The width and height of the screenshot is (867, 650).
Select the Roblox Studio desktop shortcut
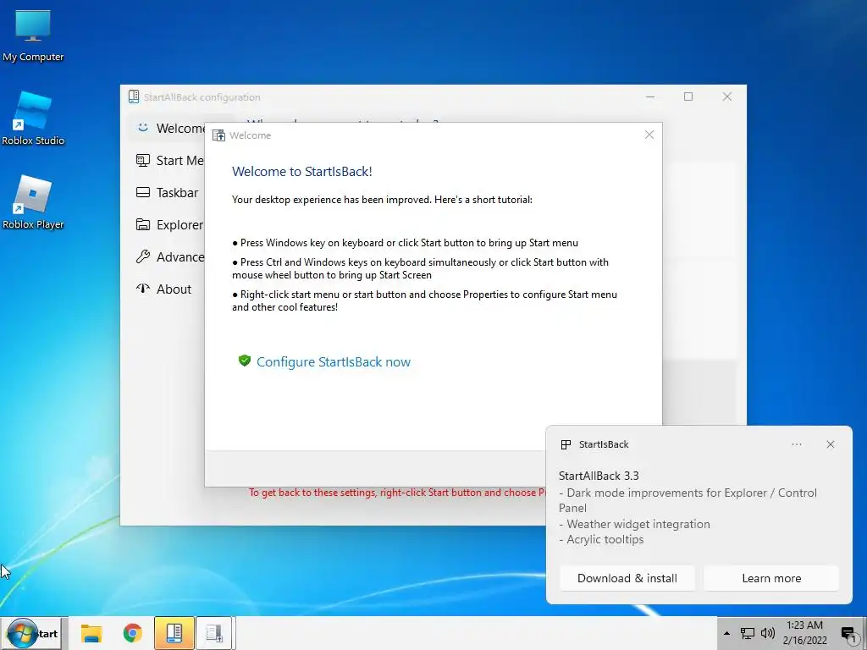[x=33, y=118]
